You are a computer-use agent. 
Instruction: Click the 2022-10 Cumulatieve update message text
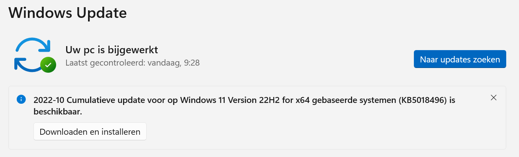point(244,106)
